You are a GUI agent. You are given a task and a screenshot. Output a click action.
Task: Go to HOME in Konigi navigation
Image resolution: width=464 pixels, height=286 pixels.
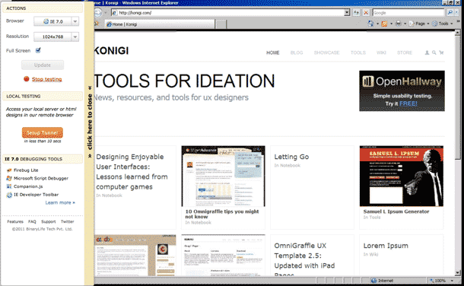[273, 52]
